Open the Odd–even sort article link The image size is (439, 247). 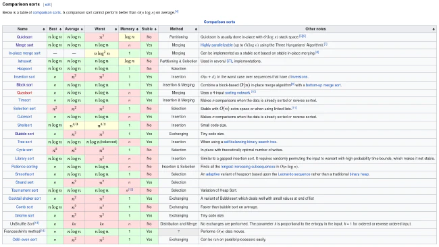tap(24, 240)
